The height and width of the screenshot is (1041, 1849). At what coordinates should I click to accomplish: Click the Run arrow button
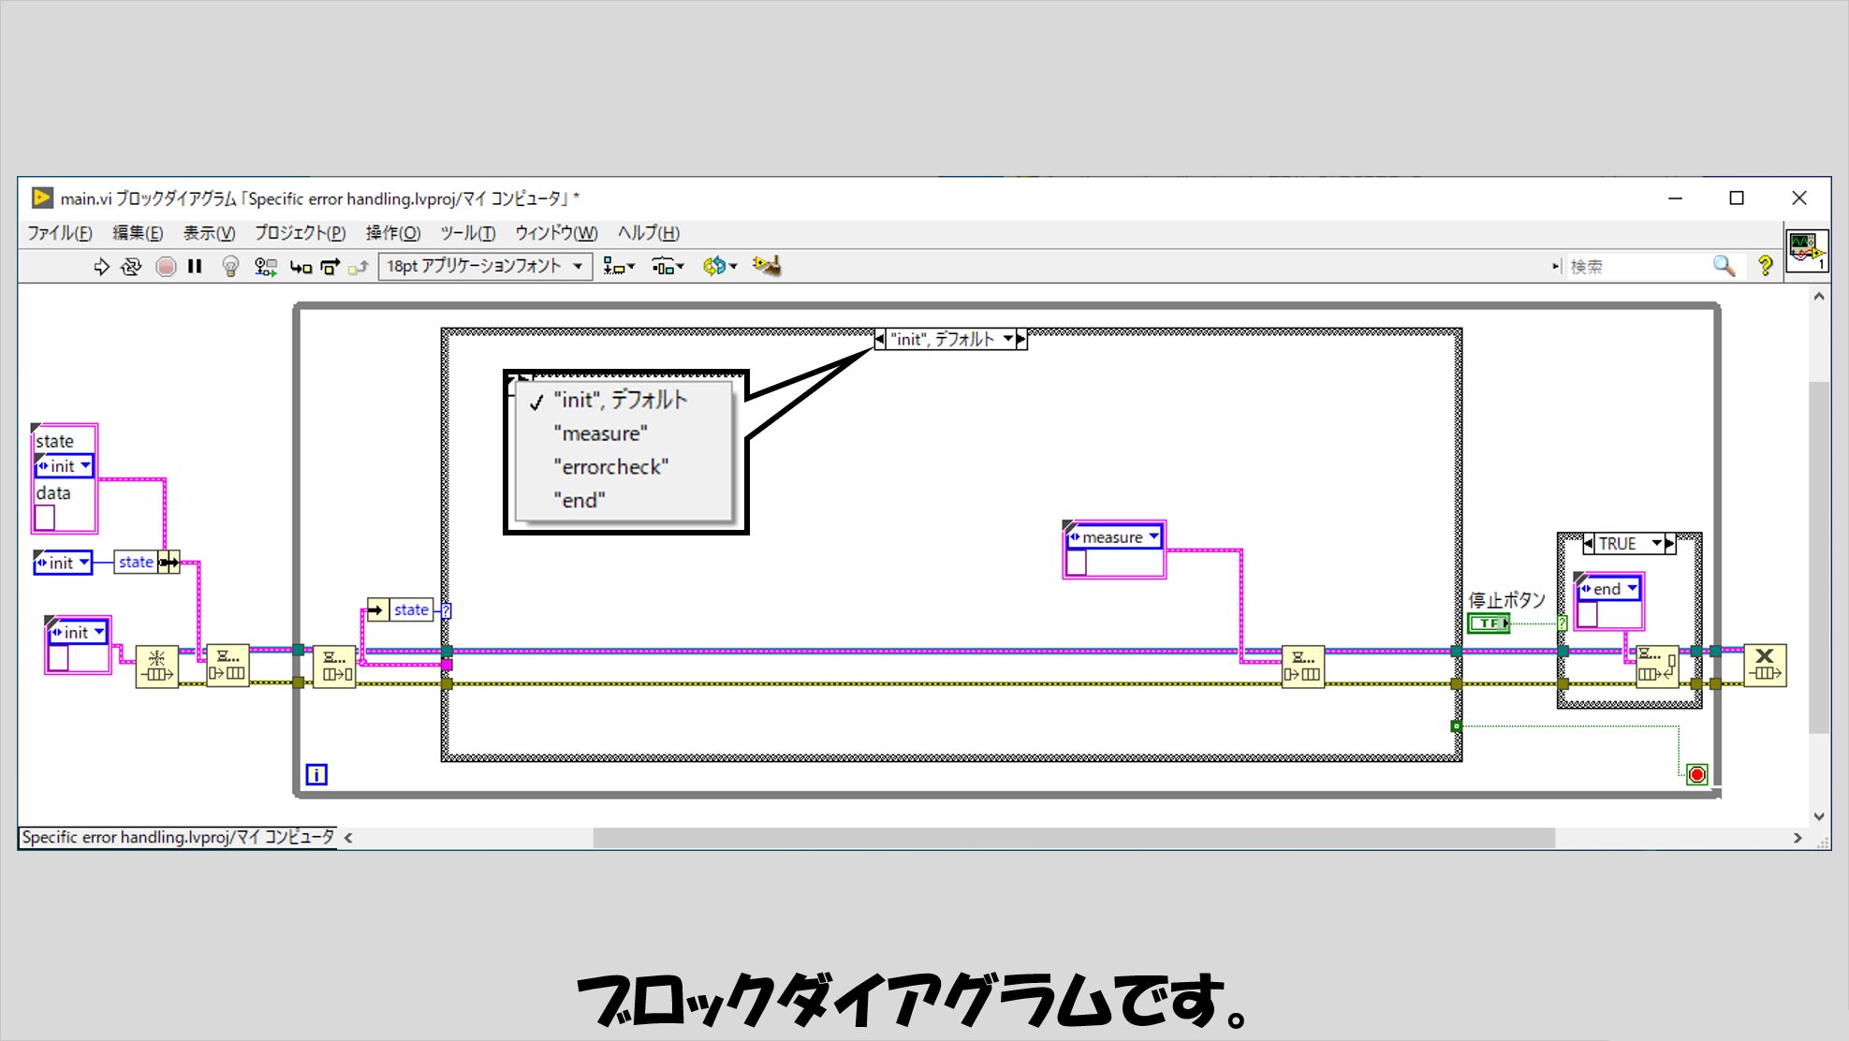pyautogui.click(x=101, y=267)
